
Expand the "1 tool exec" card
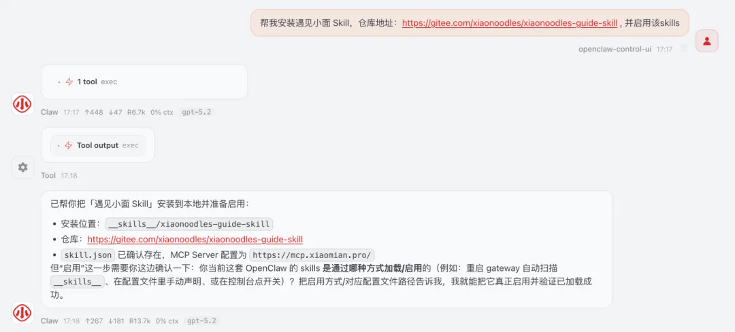pyautogui.click(x=144, y=82)
